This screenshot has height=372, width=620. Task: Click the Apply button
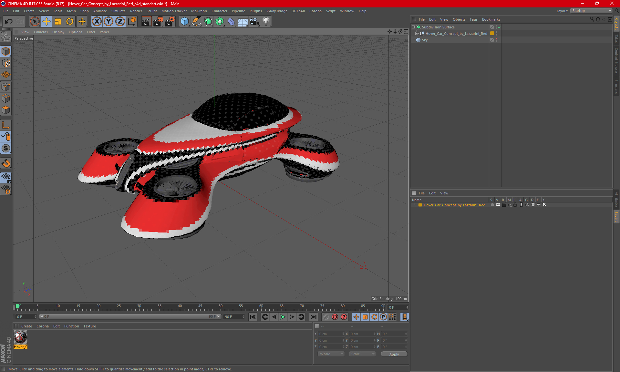[x=394, y=354]
